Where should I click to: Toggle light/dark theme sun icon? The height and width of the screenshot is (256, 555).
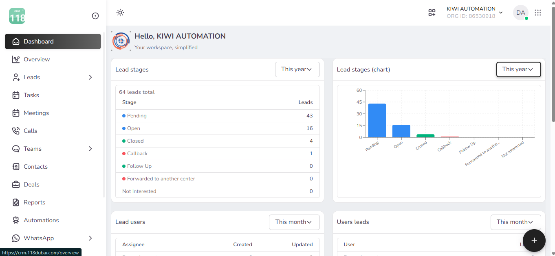(x=120, y=13)
